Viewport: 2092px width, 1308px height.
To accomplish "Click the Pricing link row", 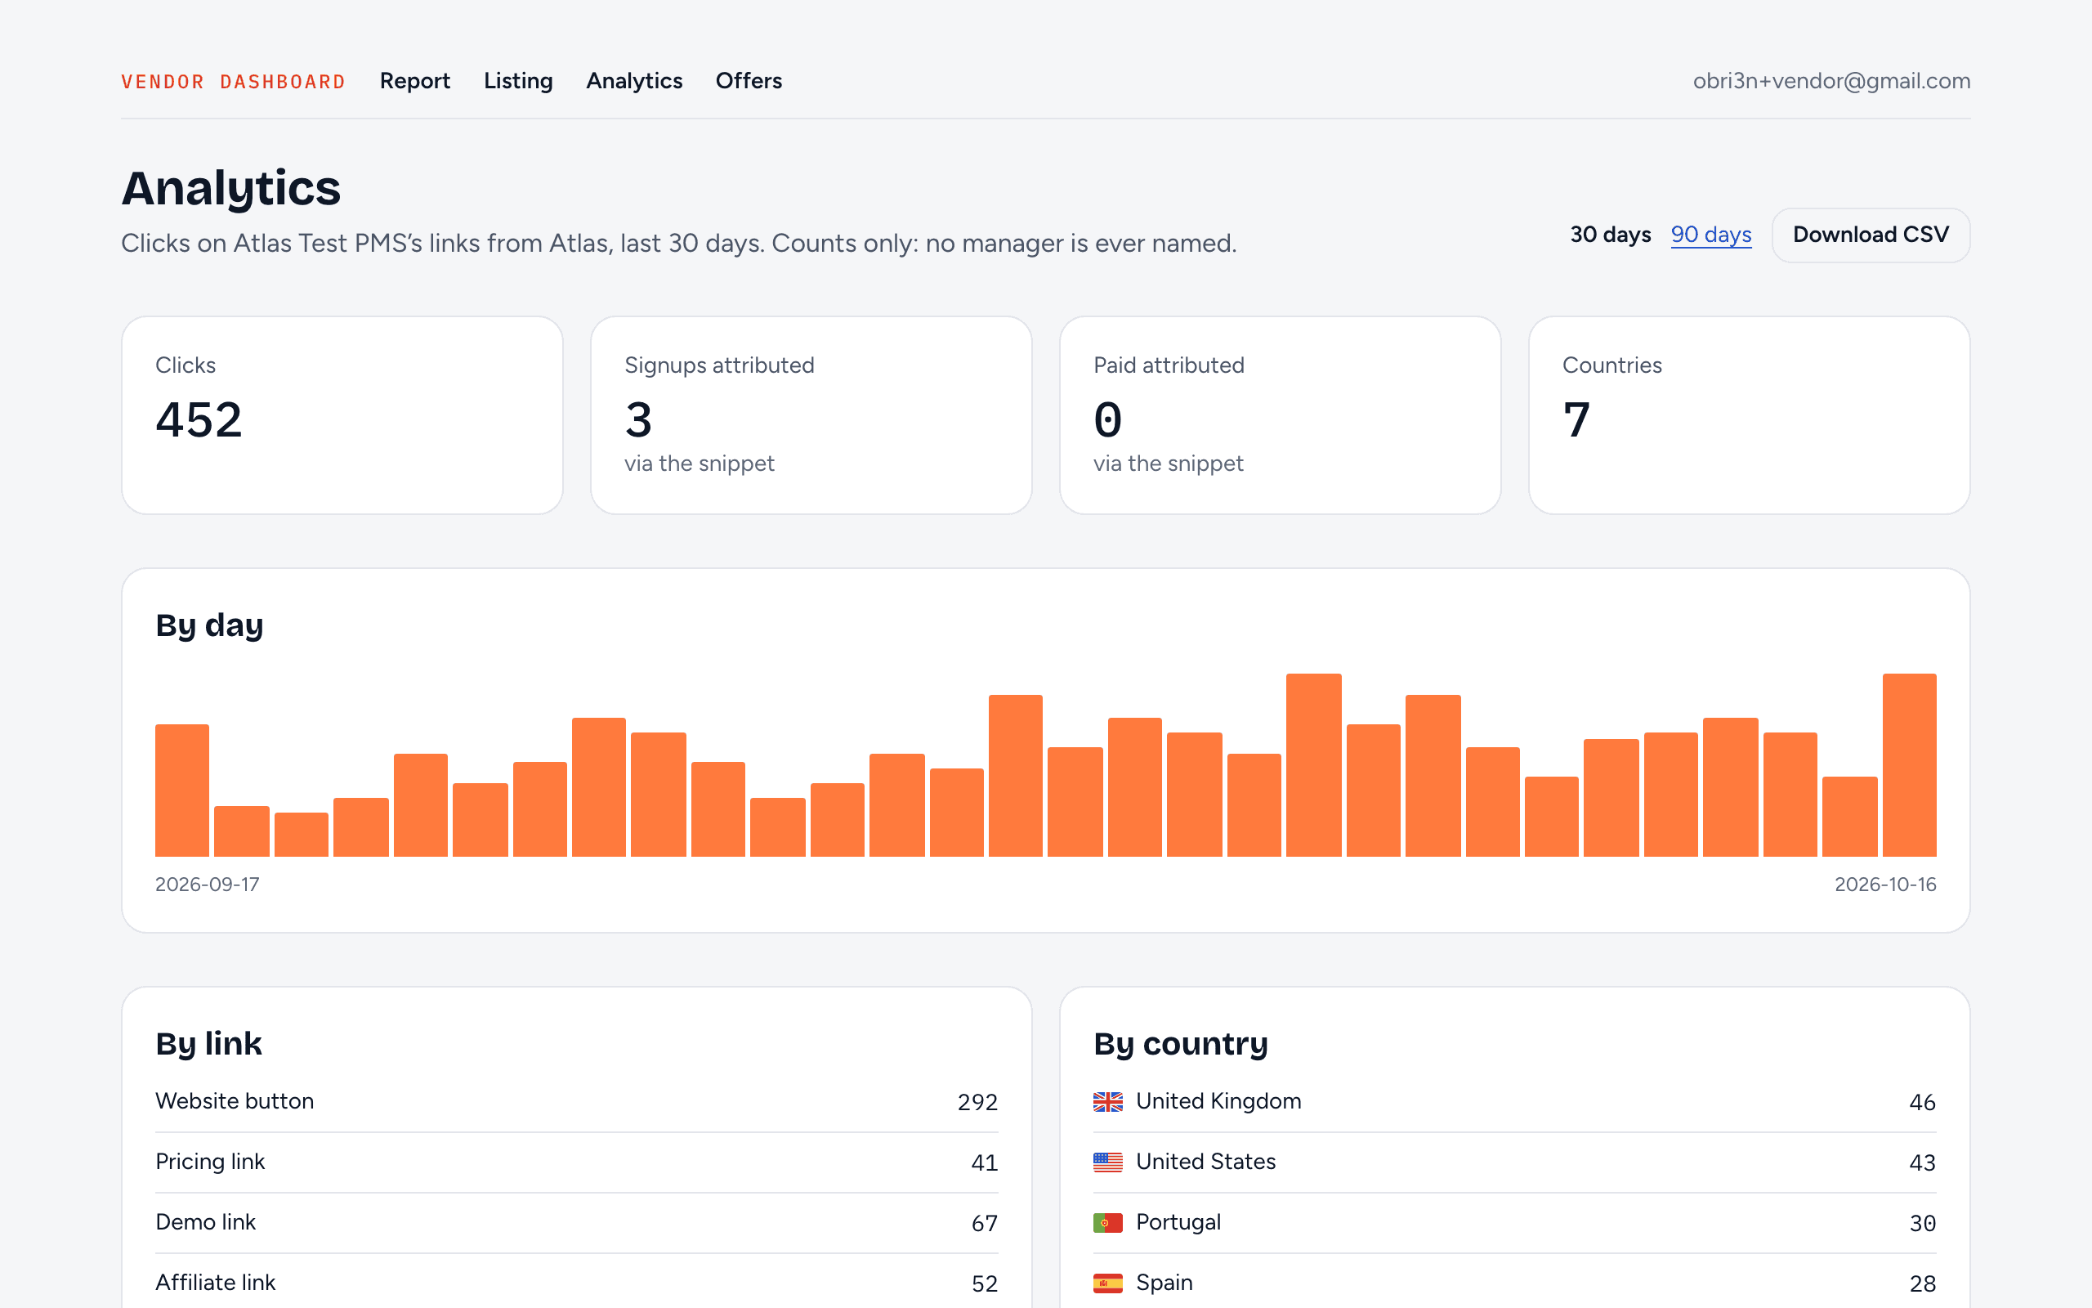I will click(x=577, y=1162).
